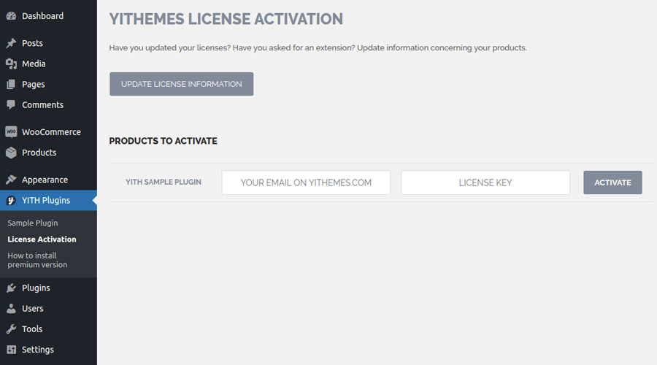Go to the Posts menu

click(x=32, y=43)
